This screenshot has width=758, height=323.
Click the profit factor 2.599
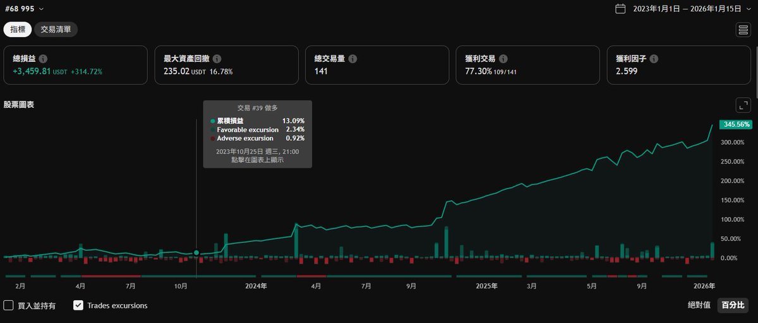click(x=627, y=71)
